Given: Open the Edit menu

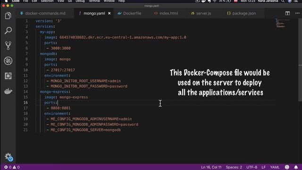Looking at the screenshot, I should tap(34, 1).
